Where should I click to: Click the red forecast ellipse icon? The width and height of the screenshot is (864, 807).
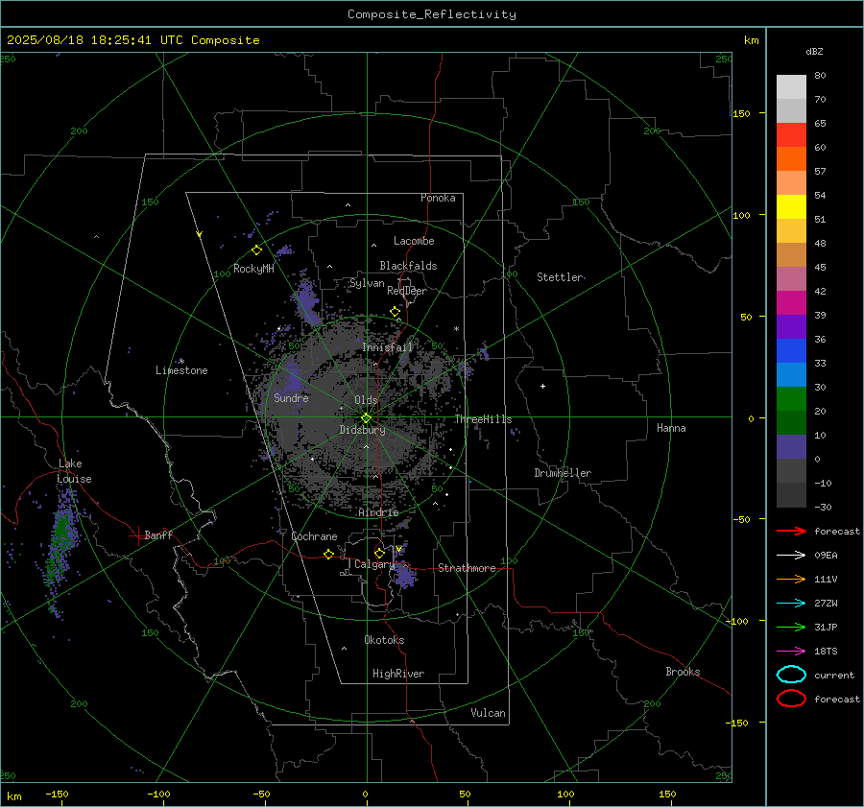coord(791,699)
